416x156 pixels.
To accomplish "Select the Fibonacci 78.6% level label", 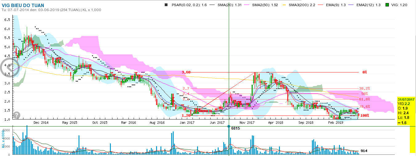I will pyautogui.click(x=364, y=107).
